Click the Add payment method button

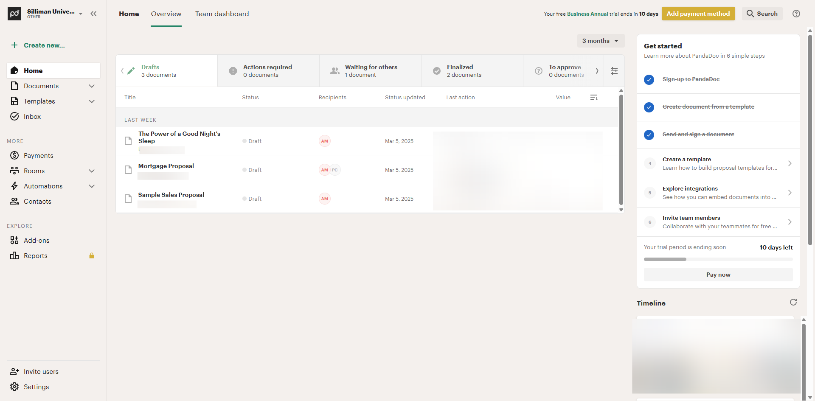(x=698, y=14)
